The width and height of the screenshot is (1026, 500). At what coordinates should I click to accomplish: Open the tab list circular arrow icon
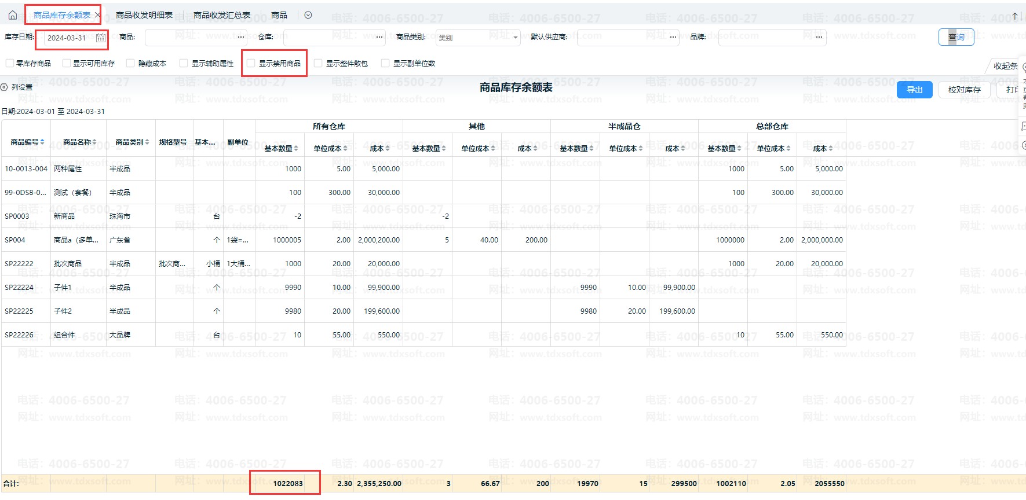point(308,15)
